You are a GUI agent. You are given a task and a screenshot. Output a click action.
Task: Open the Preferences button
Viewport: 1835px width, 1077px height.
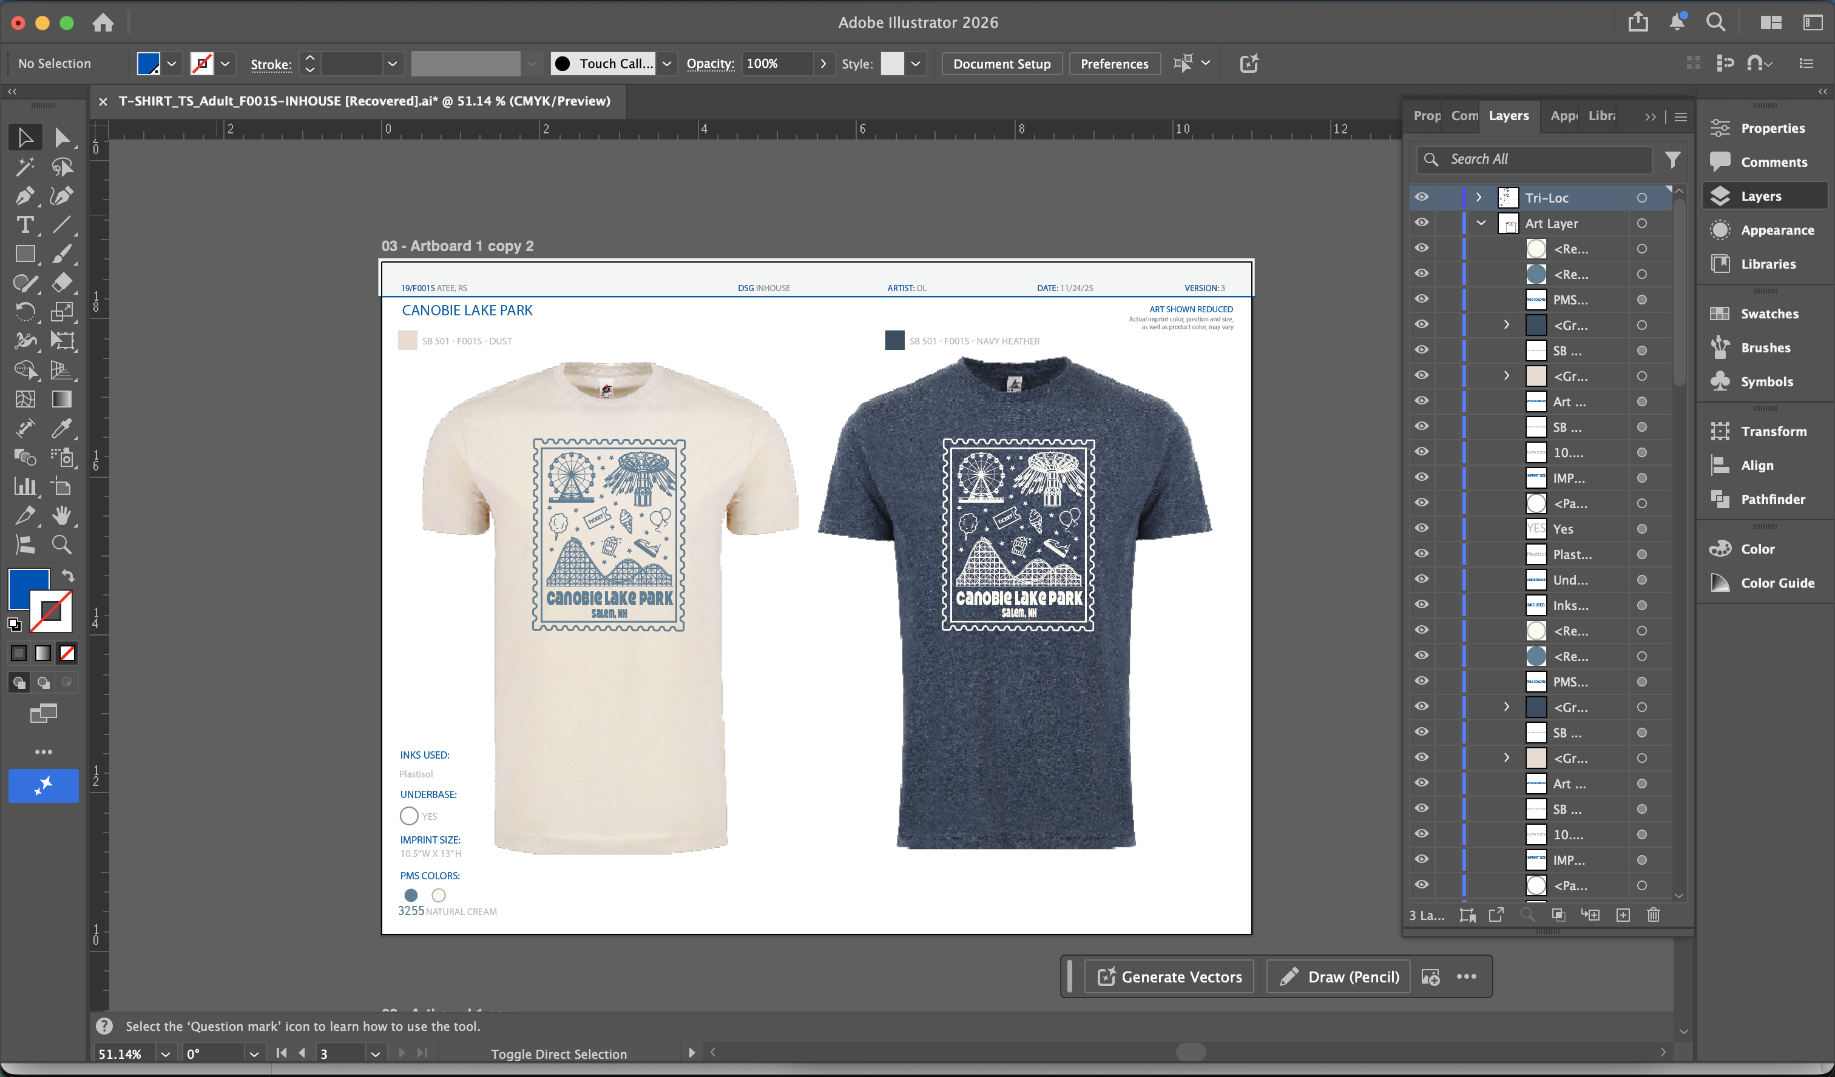(1114, 64)
